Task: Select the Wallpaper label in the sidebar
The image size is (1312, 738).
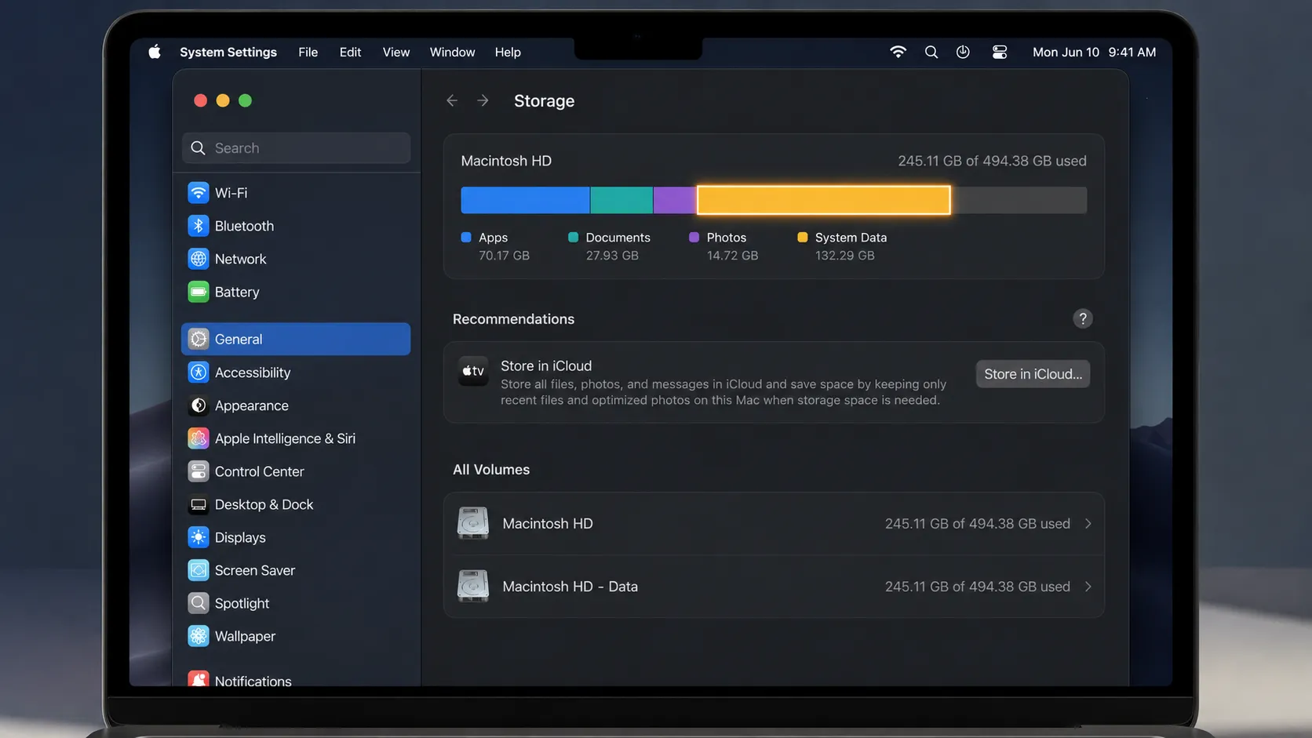Action: [245, 636]
